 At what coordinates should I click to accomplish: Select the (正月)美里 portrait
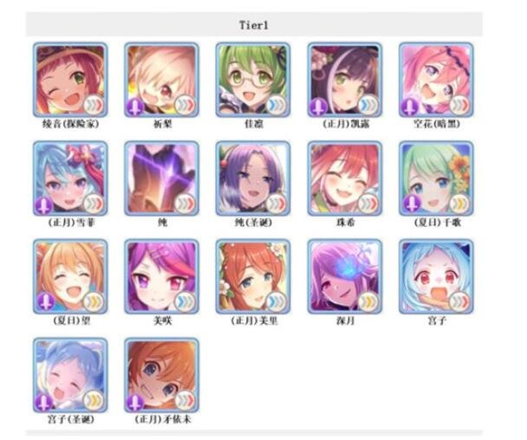[253, 277]
